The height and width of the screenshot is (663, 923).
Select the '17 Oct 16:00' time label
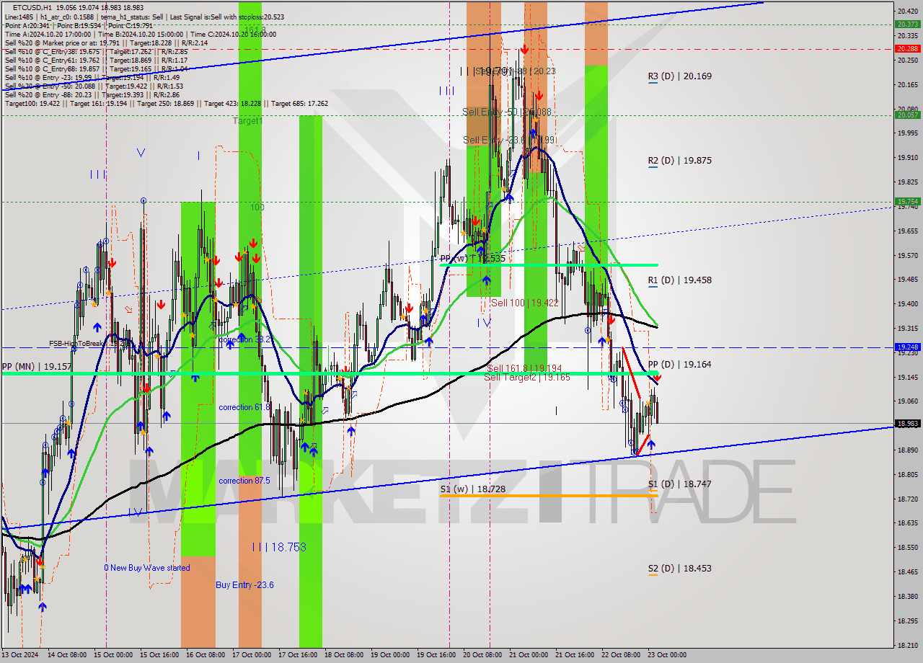299,655
